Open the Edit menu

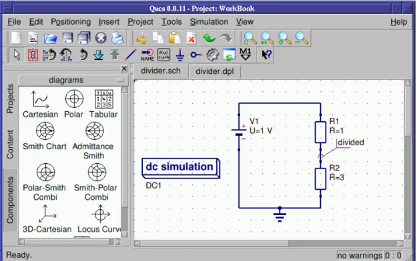(x=36, y=22)
